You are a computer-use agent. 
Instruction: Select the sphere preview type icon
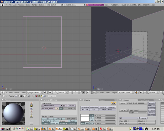31,106
